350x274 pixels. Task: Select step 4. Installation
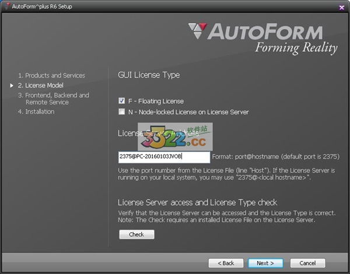click(36, 111)
